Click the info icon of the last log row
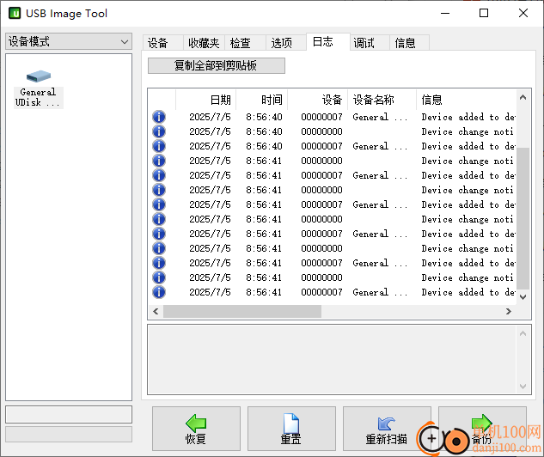Screen dimensions: 544x457 click(159, 292)
